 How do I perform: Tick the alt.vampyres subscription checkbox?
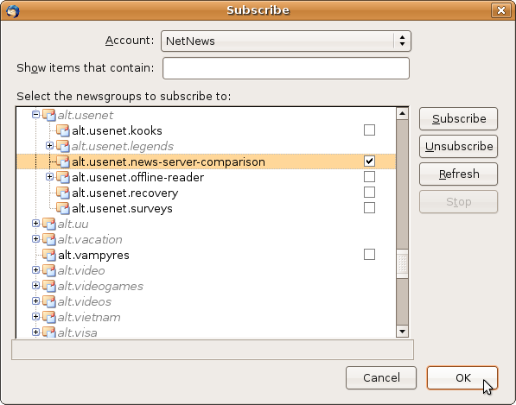point(369,255)
